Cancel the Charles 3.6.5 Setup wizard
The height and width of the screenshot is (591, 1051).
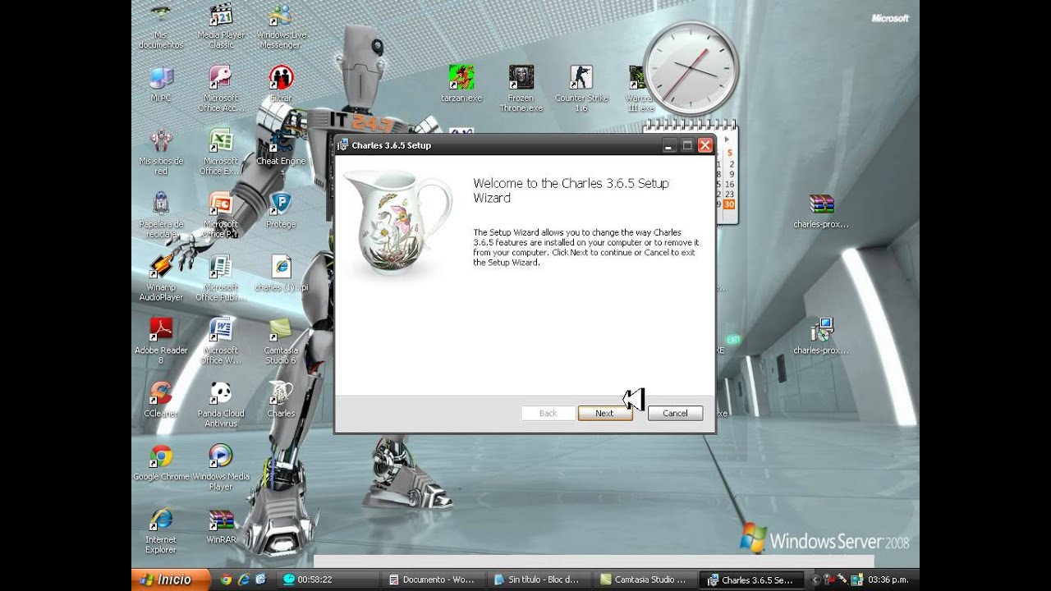675,413
